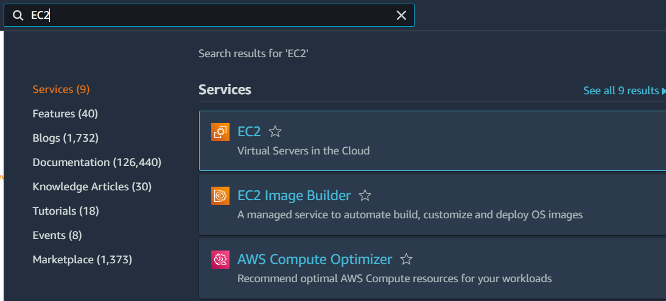
Task: Clear the EC2 search text
Action: tap(401, 16)
